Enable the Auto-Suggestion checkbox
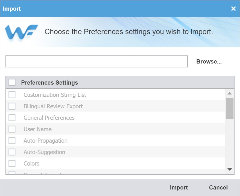The width and height of the screenshot is (240, 196). 12,152
